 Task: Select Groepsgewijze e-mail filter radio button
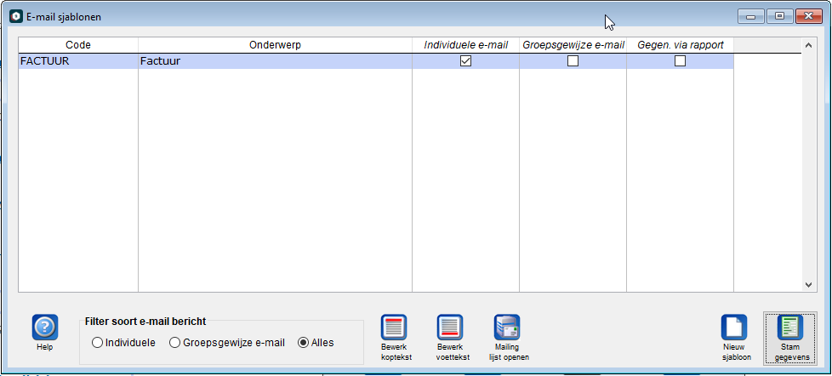(x=174, y=343)
